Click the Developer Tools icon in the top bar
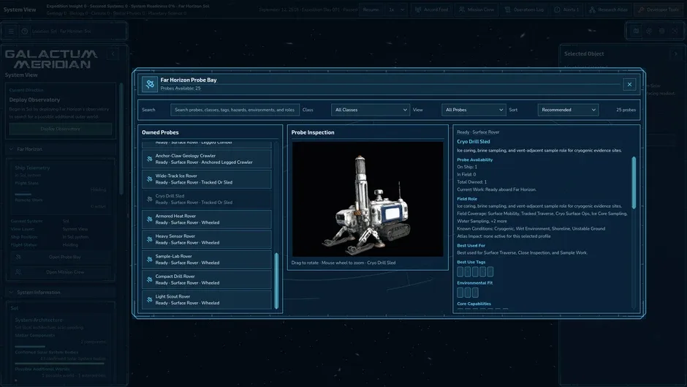 (x=641, y=10)
